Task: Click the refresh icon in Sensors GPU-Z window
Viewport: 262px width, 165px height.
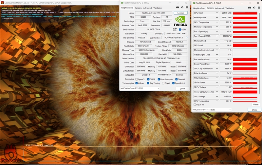Action: tap(254, 8)
